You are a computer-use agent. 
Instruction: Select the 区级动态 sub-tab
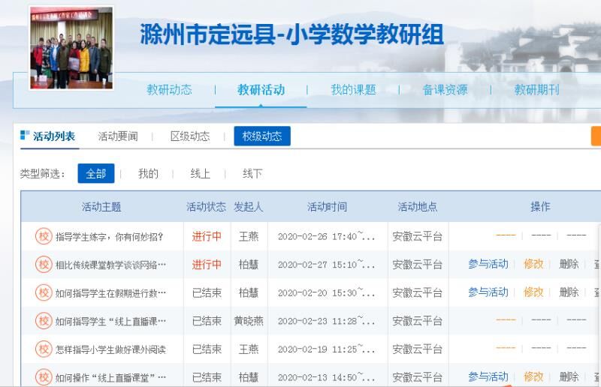click(x=190, y=136)
